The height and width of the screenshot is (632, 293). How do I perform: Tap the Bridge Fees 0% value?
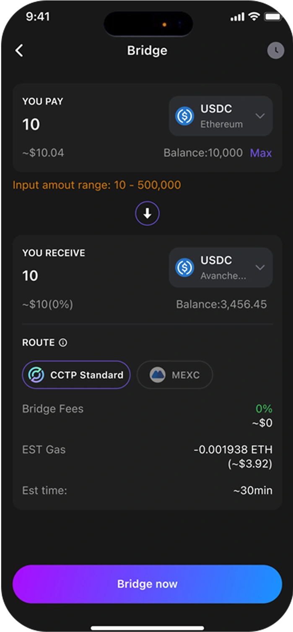click(x=264, y=409)
